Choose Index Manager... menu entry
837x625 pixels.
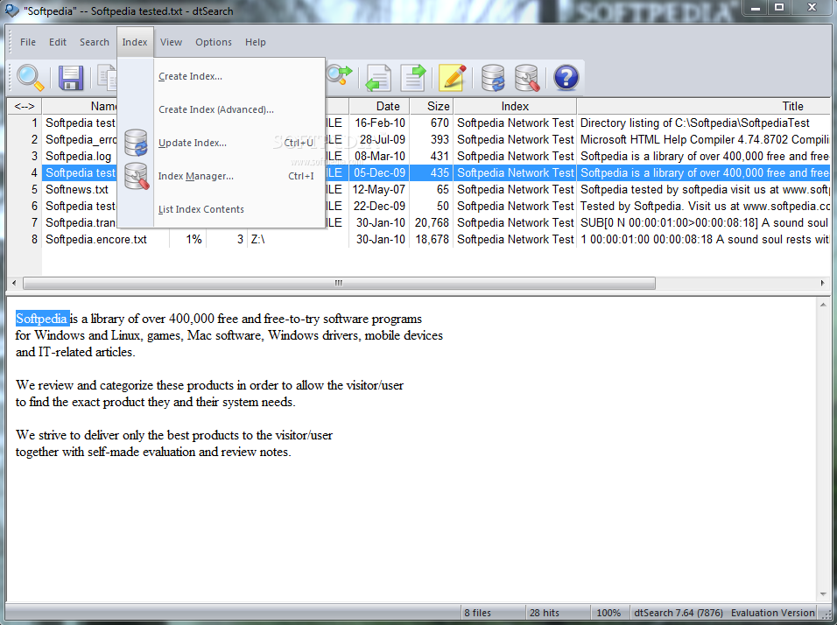pyautogui.click(x=221, y=176)
